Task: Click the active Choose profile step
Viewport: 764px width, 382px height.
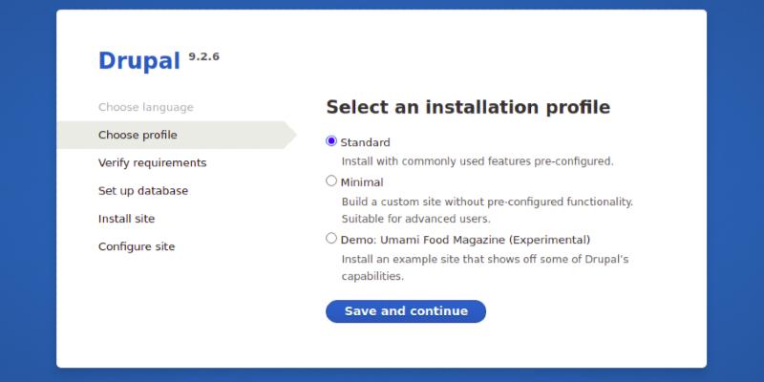Action: point(138,135)
